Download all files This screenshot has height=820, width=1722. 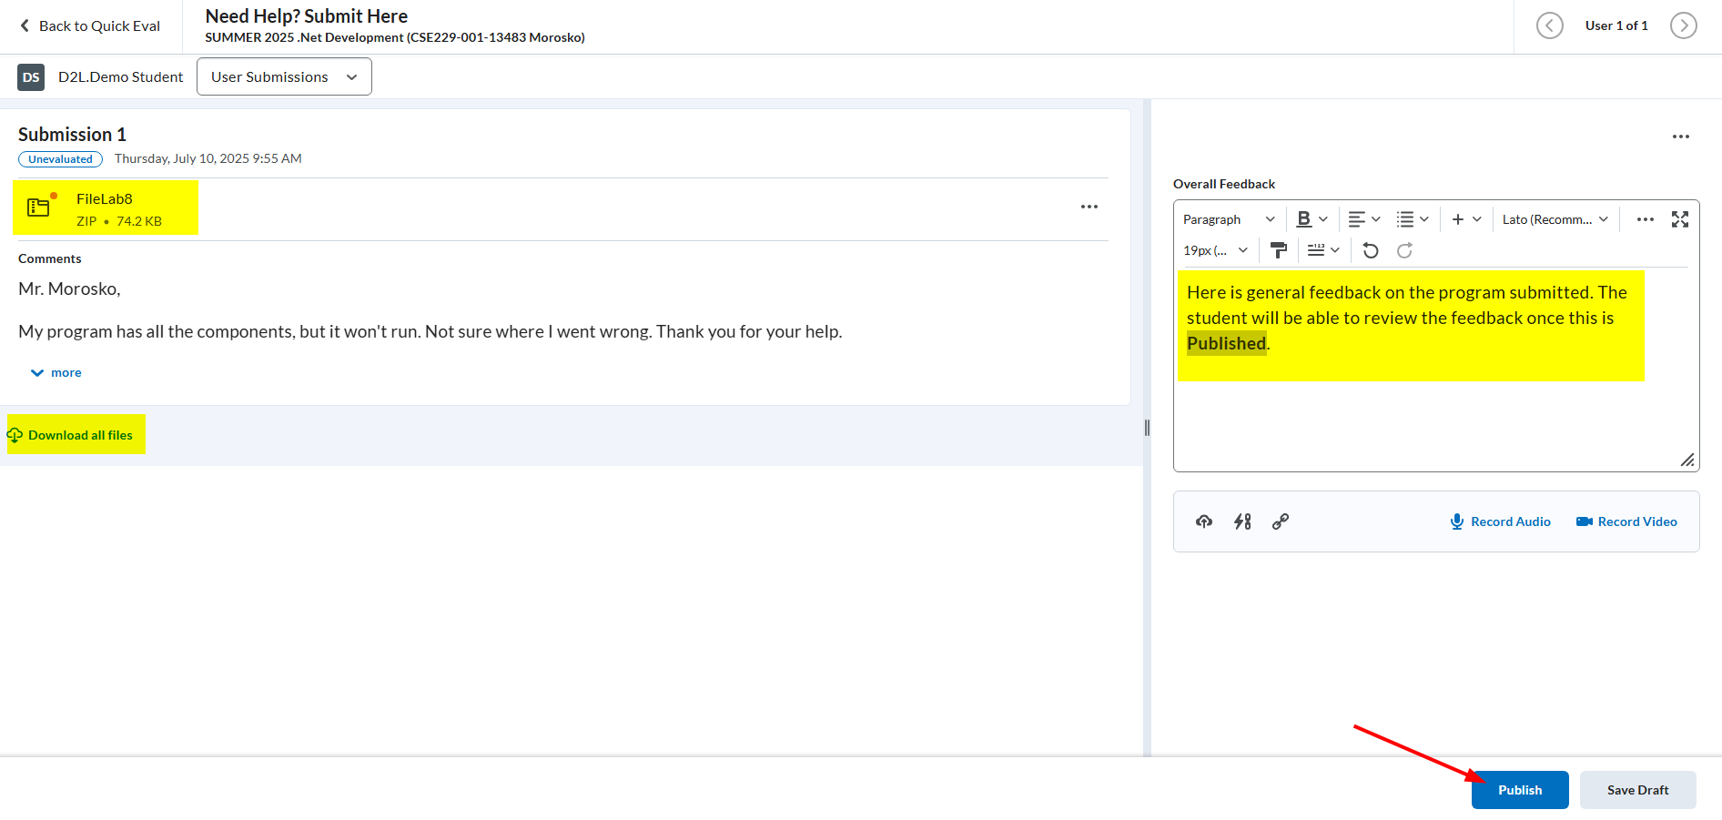[x=70, y=435]
